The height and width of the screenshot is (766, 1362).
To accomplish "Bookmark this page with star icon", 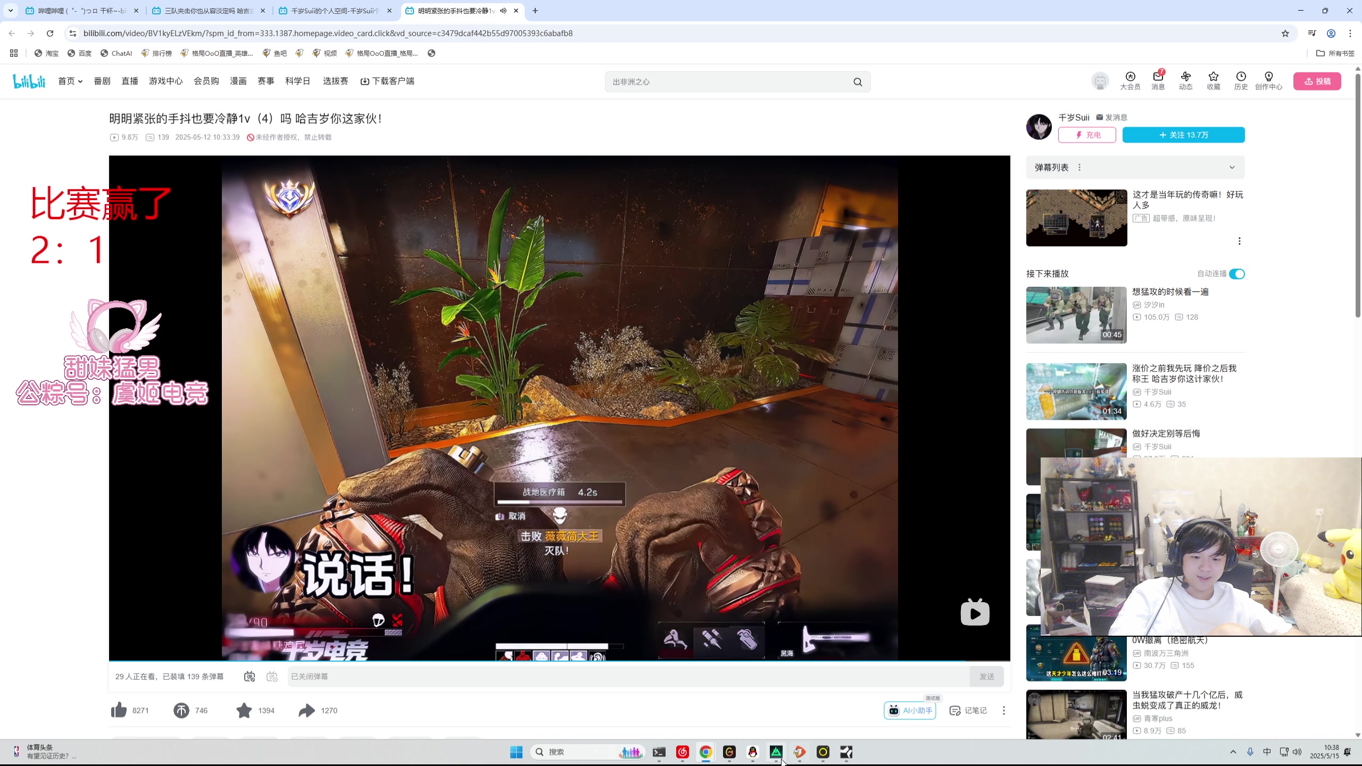I will (x=1285, y=34).
